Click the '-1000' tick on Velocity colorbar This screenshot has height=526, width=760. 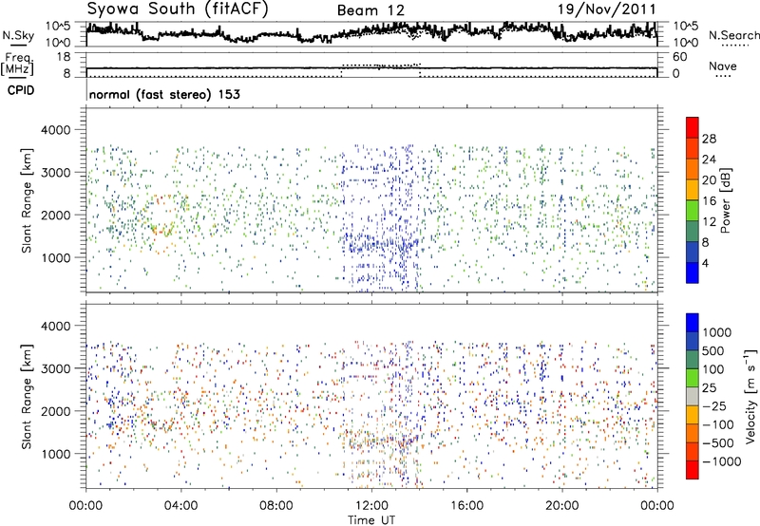click(722, 461)
